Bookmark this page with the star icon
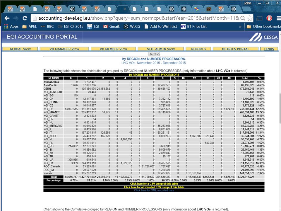 point(249,18)
